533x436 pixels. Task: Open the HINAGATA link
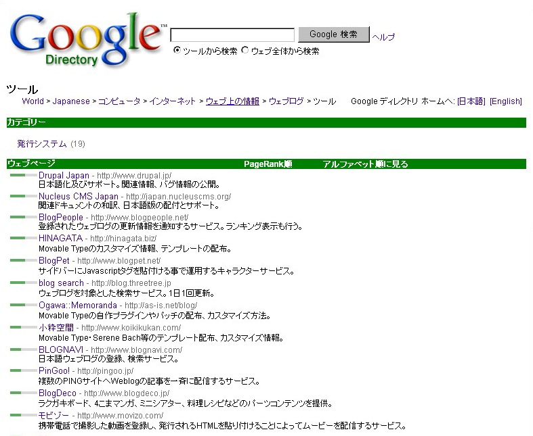pyautogui.click(x=60, y=238)
